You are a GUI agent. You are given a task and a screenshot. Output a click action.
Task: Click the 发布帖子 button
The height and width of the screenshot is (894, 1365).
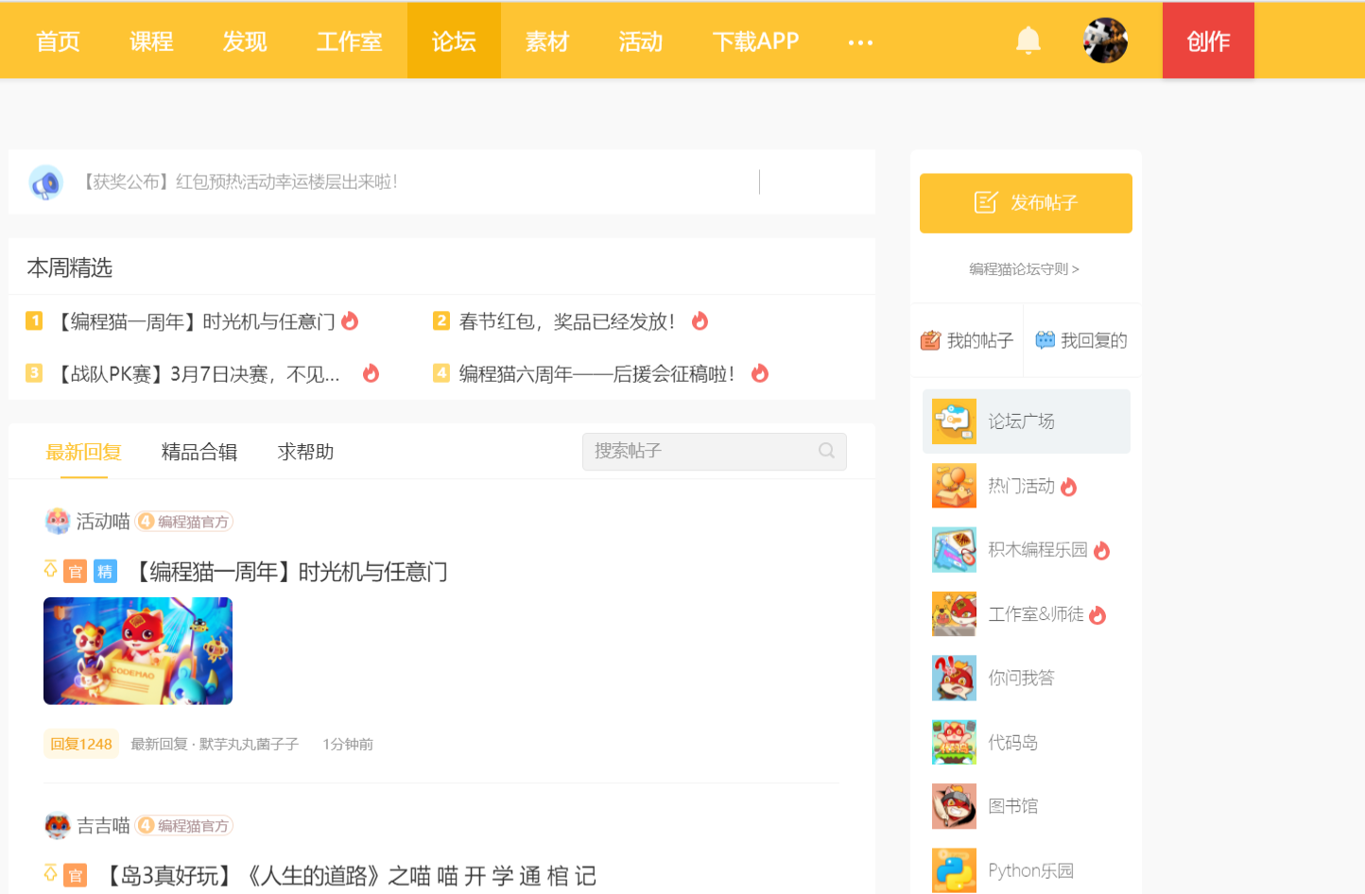click(x=1026, y=203)
